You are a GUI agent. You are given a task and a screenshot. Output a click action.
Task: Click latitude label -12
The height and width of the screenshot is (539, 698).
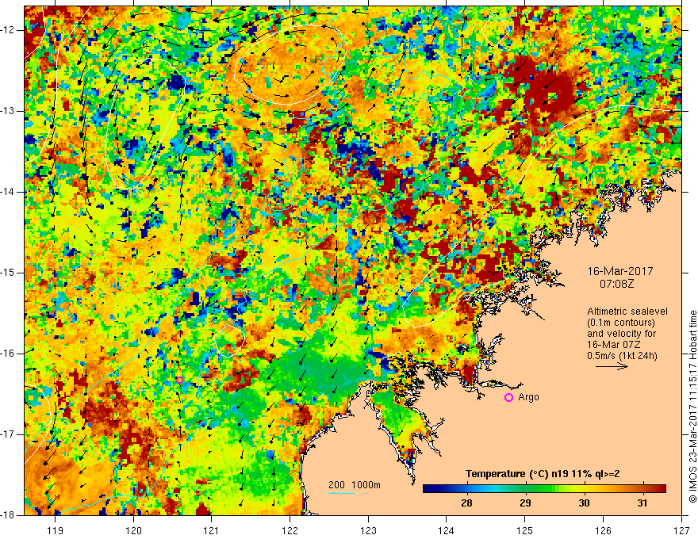(x=8, y=30)
